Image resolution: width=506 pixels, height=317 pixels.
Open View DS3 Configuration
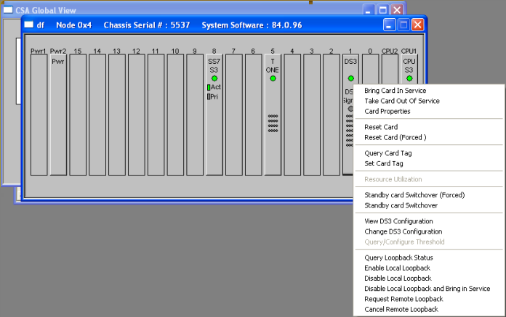[398, 221]
